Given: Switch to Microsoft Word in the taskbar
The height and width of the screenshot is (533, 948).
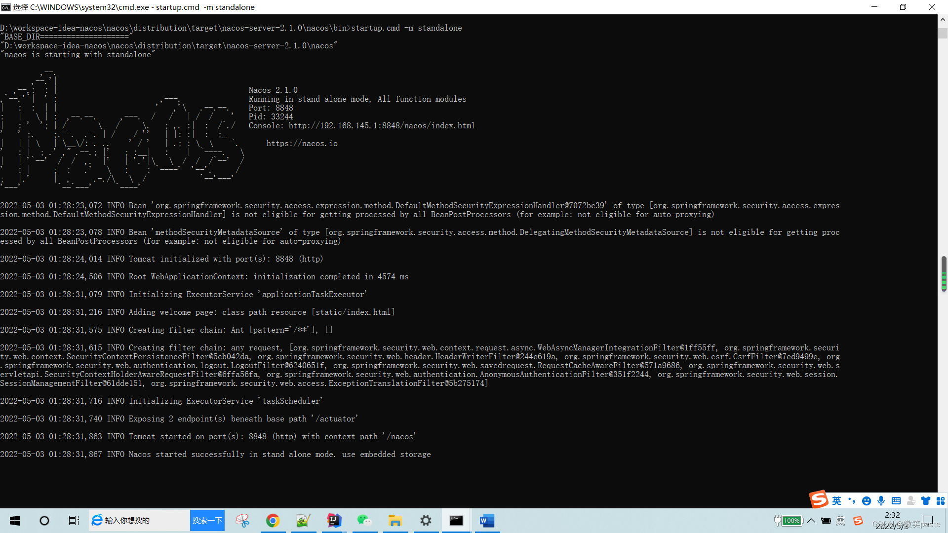Looking at the screenshot, I should click(487, 521).
